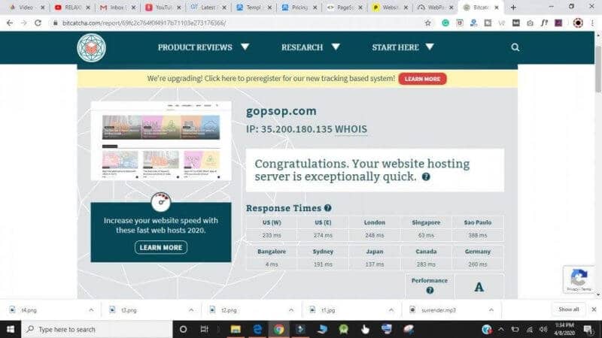Click the profile avatar icon in toolbar

tap(578, 23)
